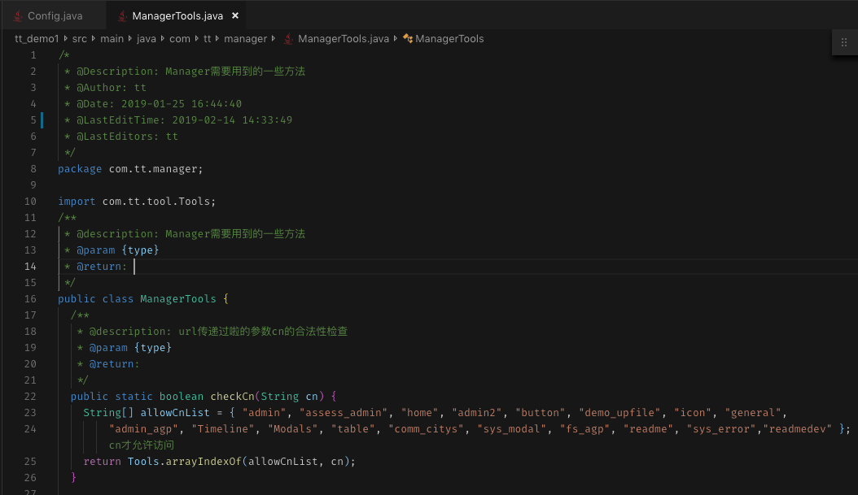Click '@return:' on line 14
Screen dimensions: 858x495
coord(102,266)
